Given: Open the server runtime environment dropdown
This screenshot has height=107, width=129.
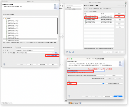Looking at the screenshot, I should (35, 53).
